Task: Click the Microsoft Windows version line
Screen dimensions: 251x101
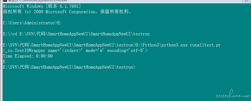Action: 42,6
